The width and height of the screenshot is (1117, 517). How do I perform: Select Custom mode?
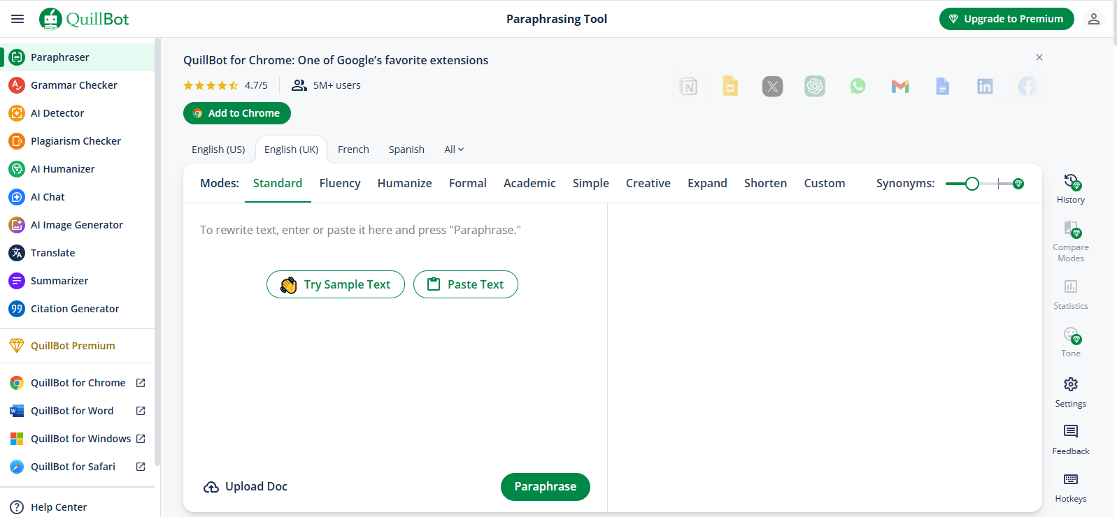825,183
